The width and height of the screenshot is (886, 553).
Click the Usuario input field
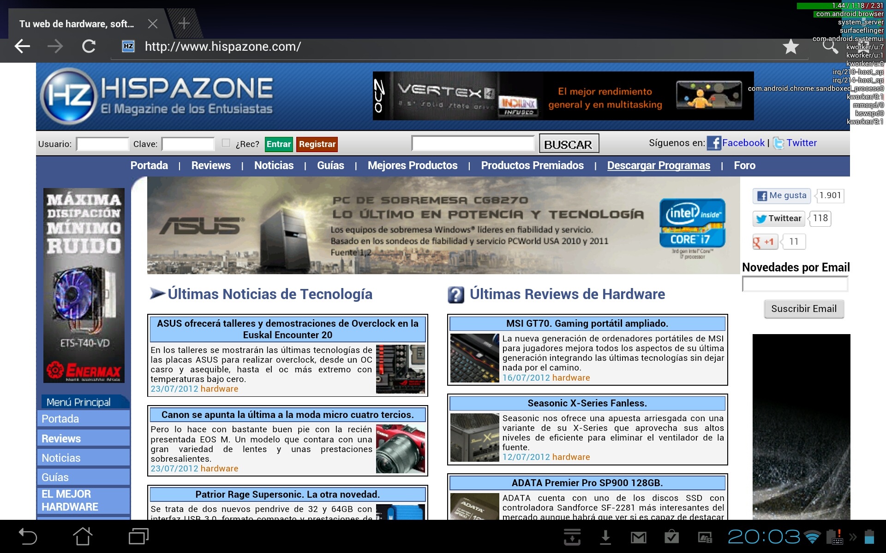pyautogui.click(x=102, y=144)
